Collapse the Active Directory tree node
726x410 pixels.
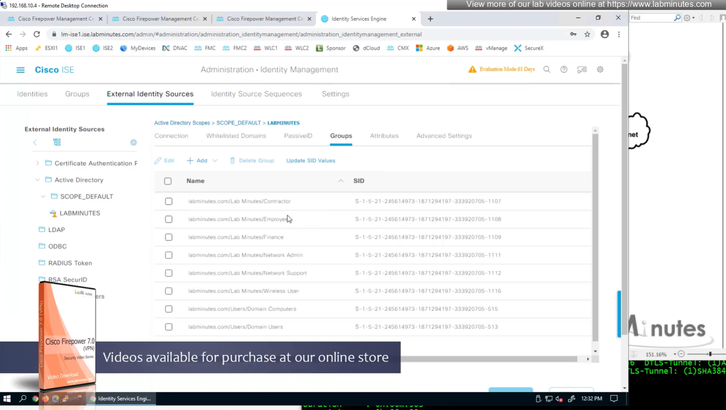pos(38,180)
